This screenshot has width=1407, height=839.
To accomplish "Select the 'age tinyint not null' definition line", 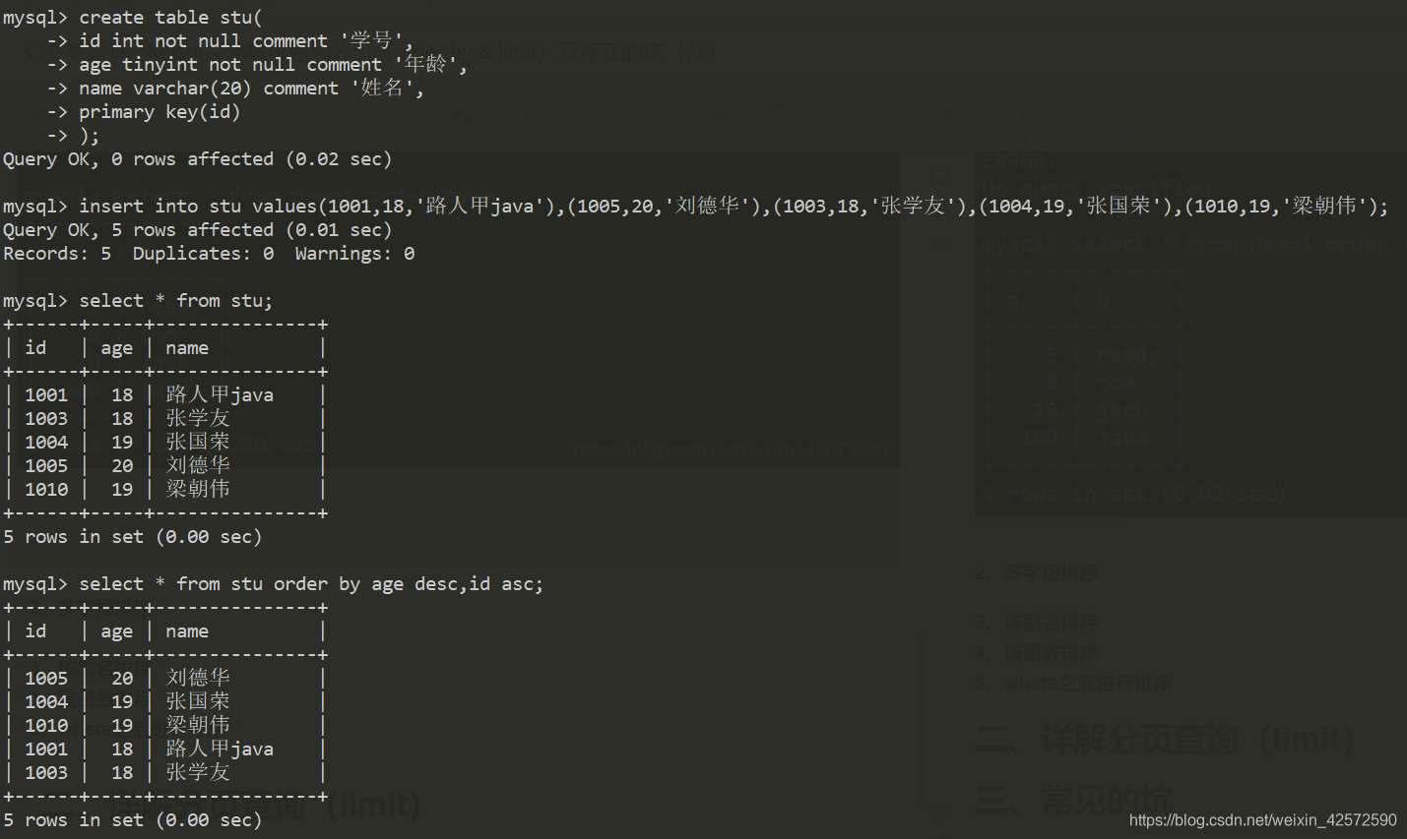I will click(256, 65).
